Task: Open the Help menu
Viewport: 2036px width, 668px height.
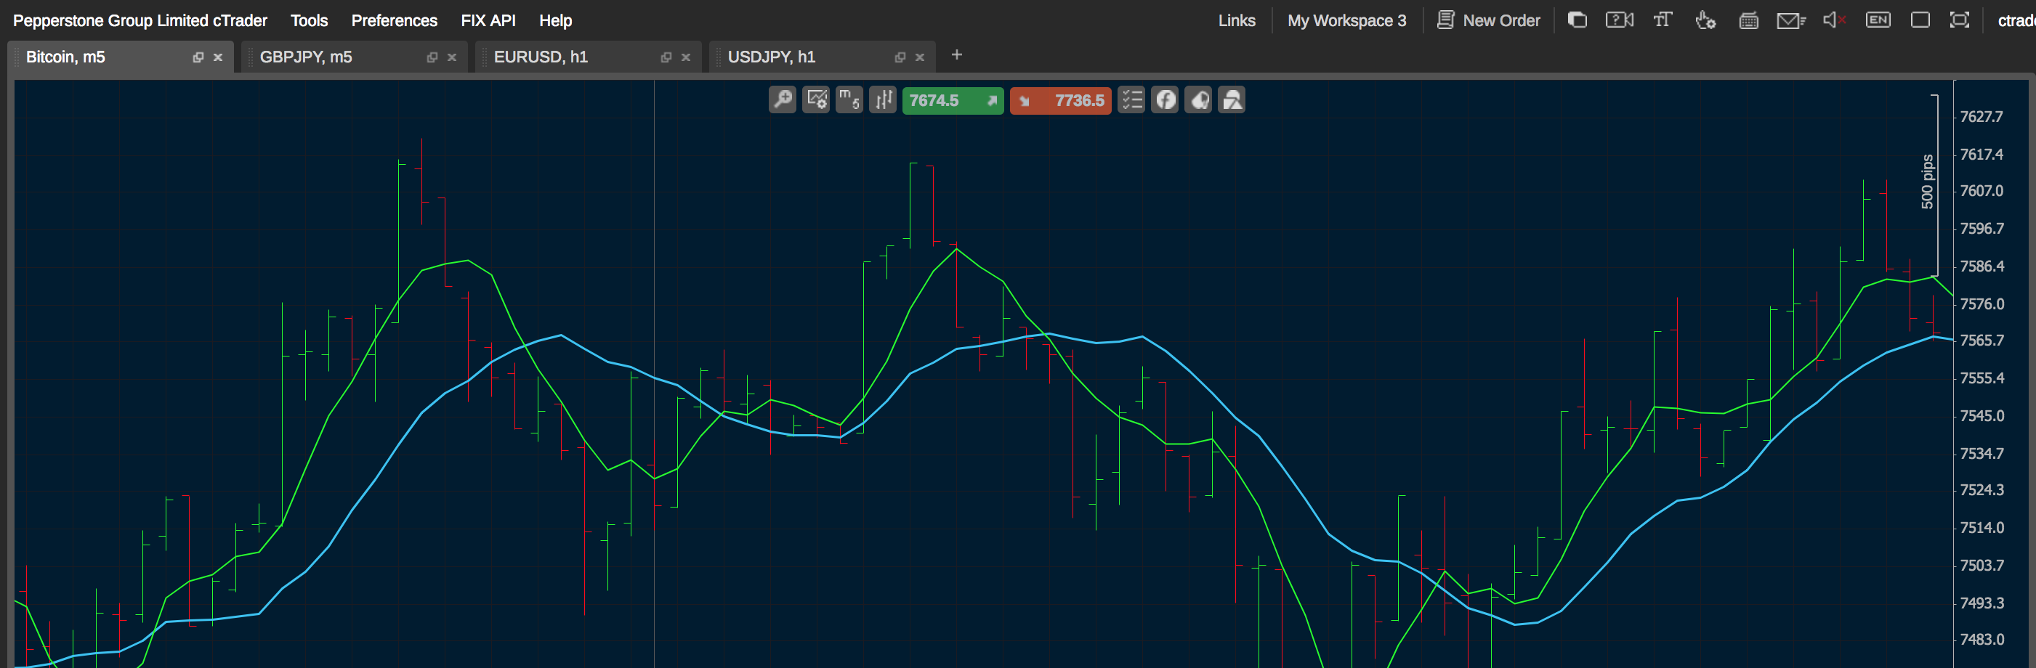Action: (x=556, y=20)
